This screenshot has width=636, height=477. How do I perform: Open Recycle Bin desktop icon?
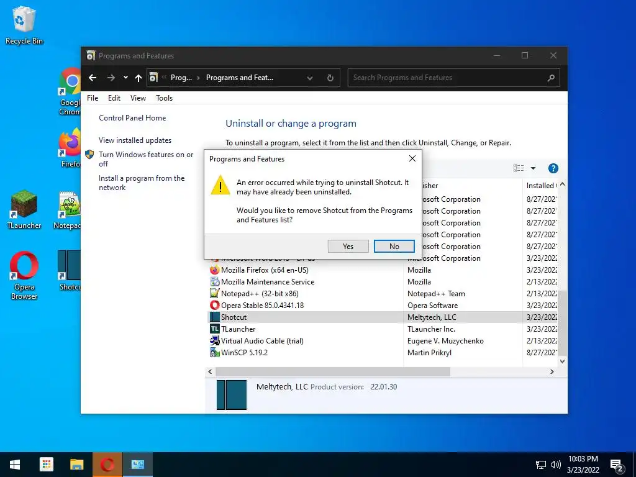point(24,25)
